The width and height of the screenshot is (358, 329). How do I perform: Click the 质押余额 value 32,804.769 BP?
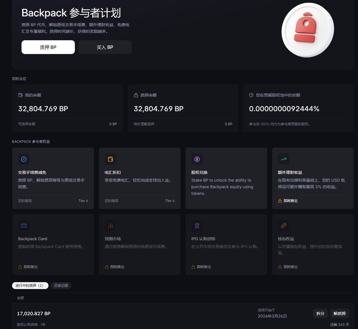pyautogui.click(x=159, y=109)
